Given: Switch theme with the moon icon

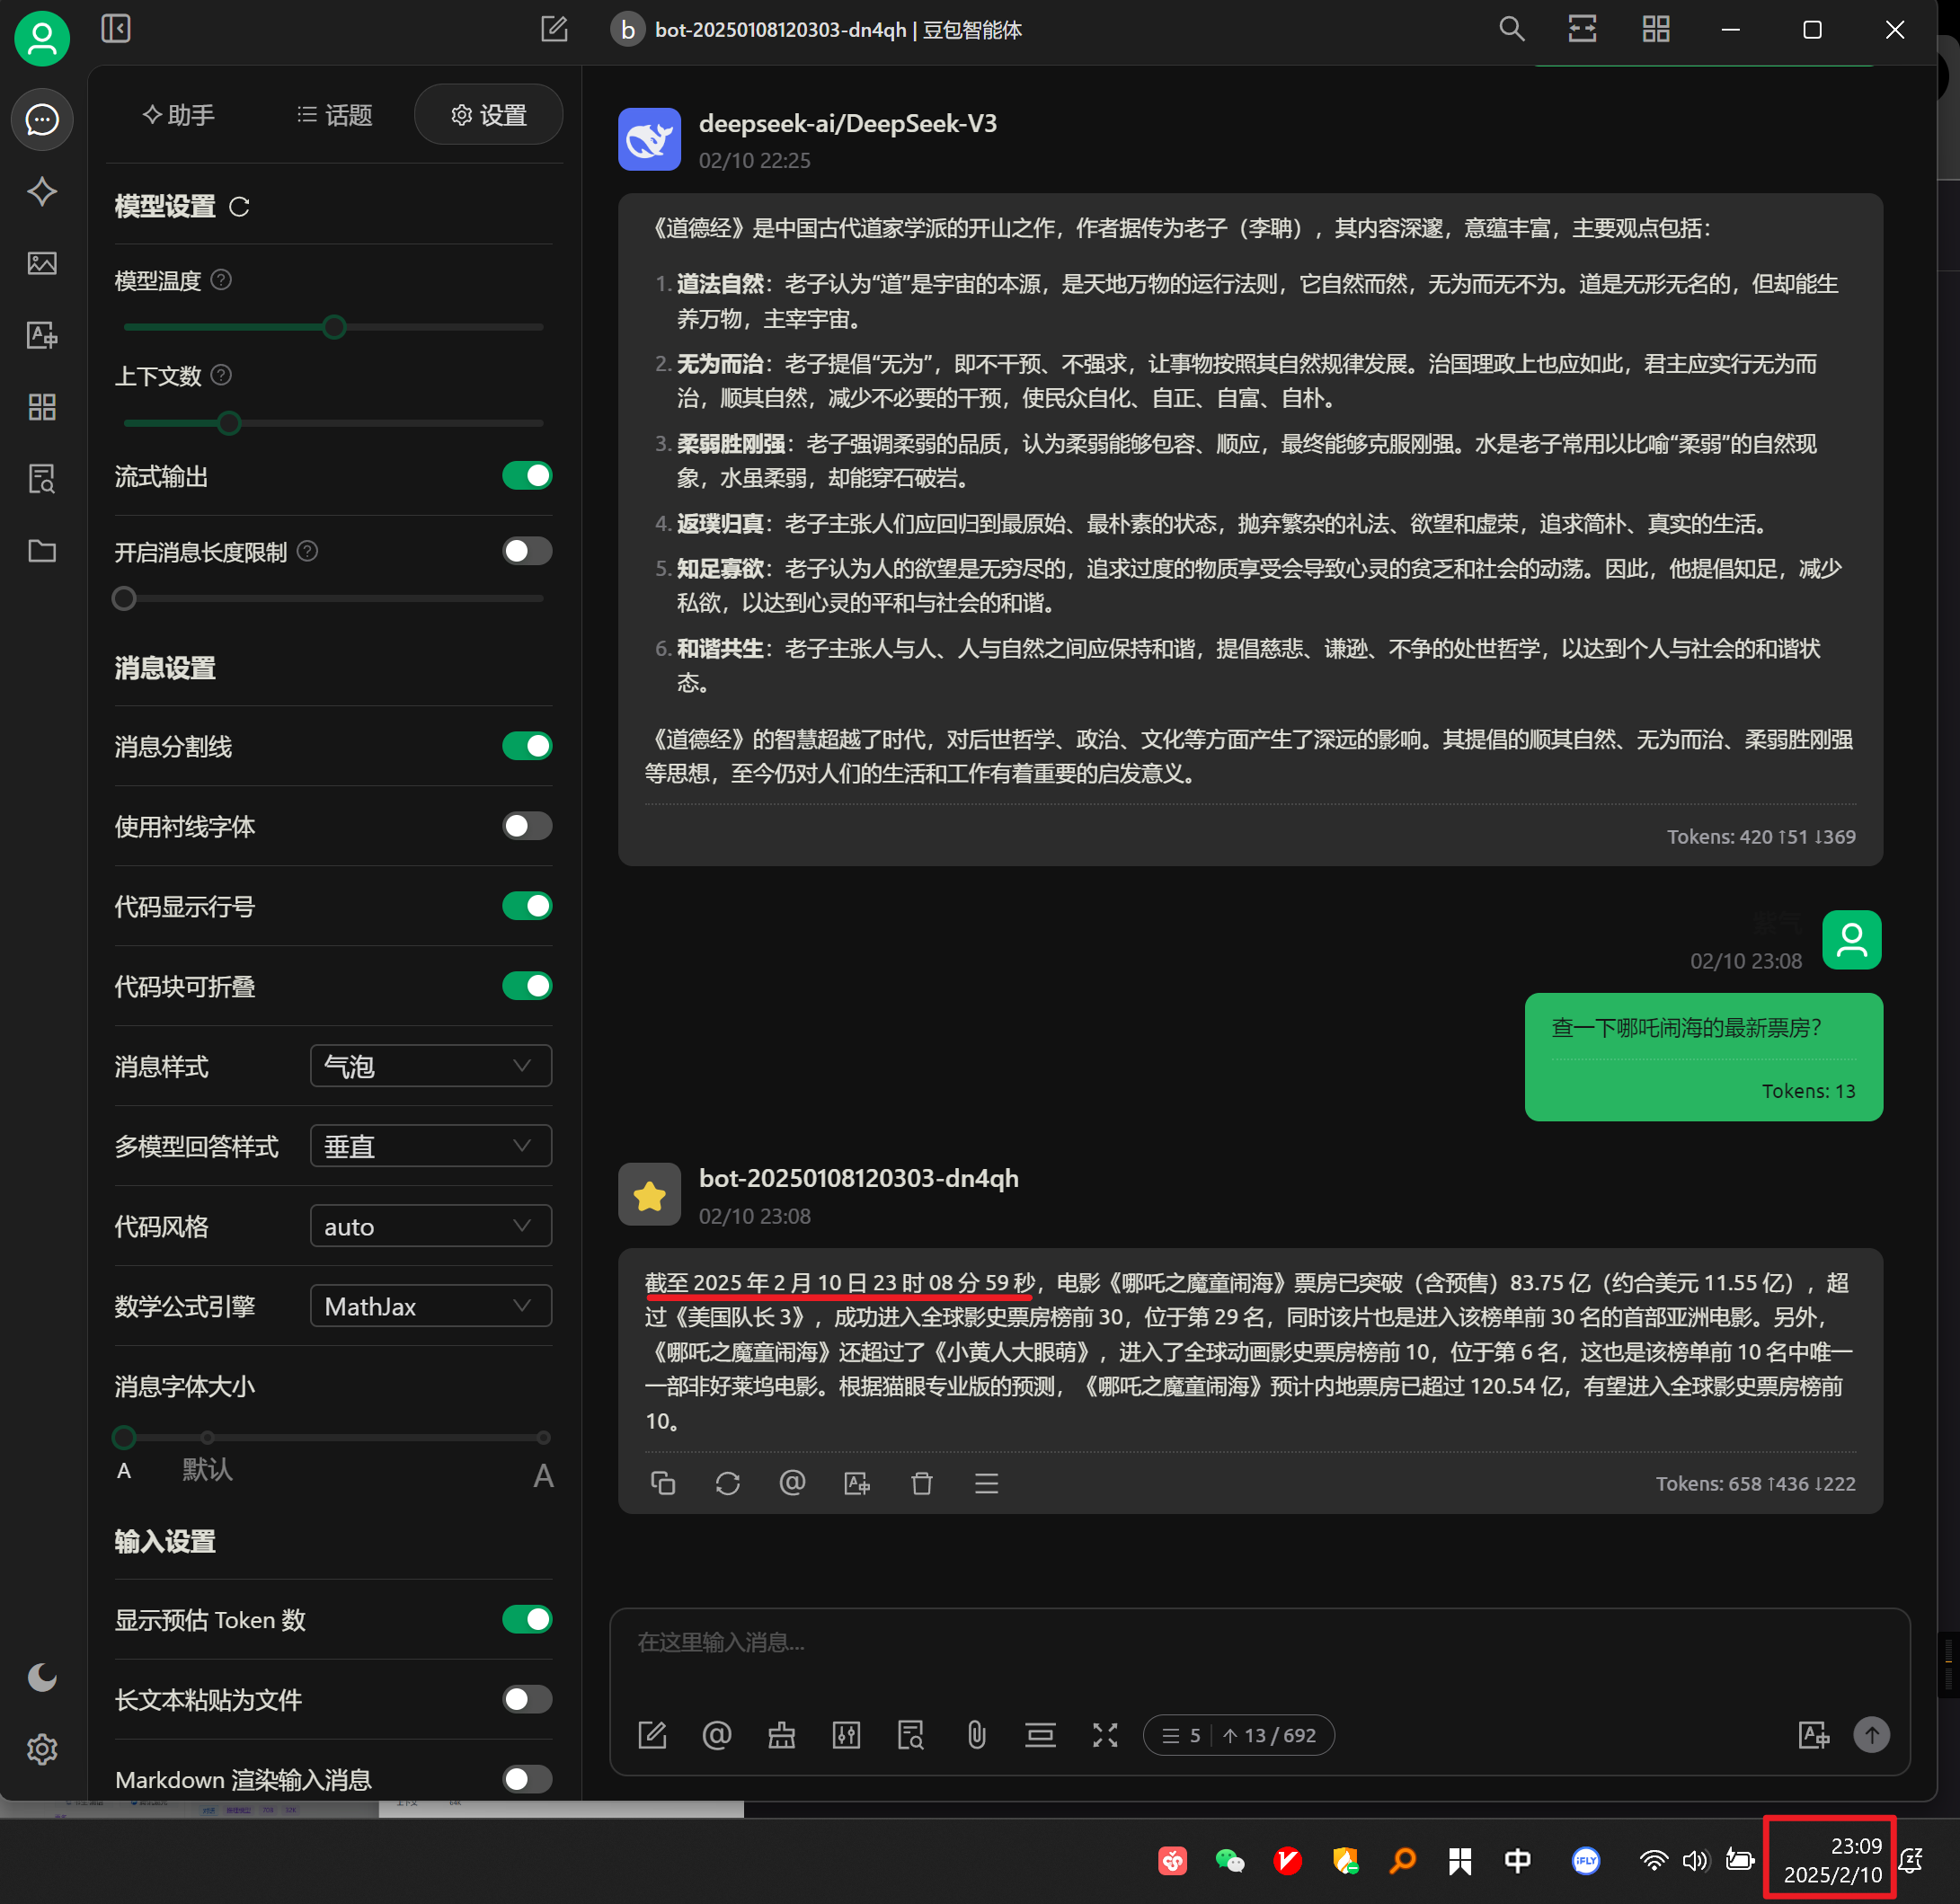Looking at the screenshot, I should point(42,1677).
